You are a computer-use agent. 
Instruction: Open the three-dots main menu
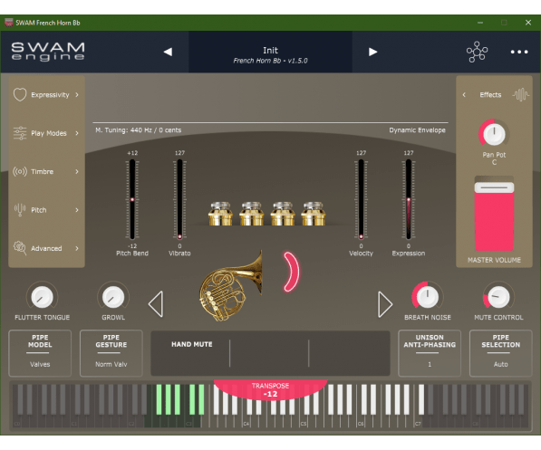519,53
